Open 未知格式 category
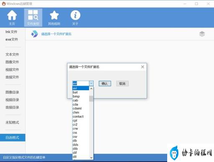The width and height of the screenshot is (214, 162). (x=12, y=122)
